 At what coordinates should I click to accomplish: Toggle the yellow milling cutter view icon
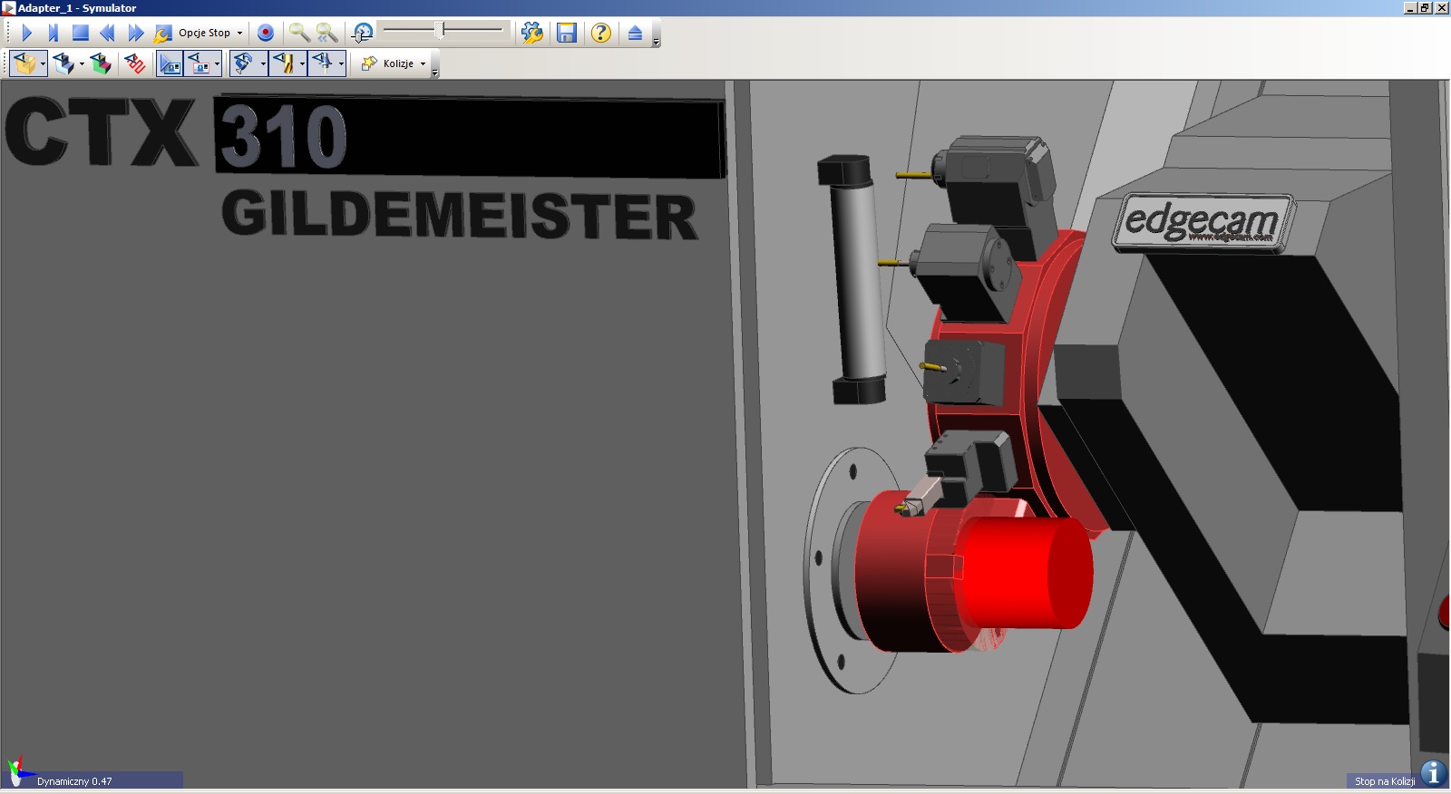pyautogui.click(x=284, y=63)
